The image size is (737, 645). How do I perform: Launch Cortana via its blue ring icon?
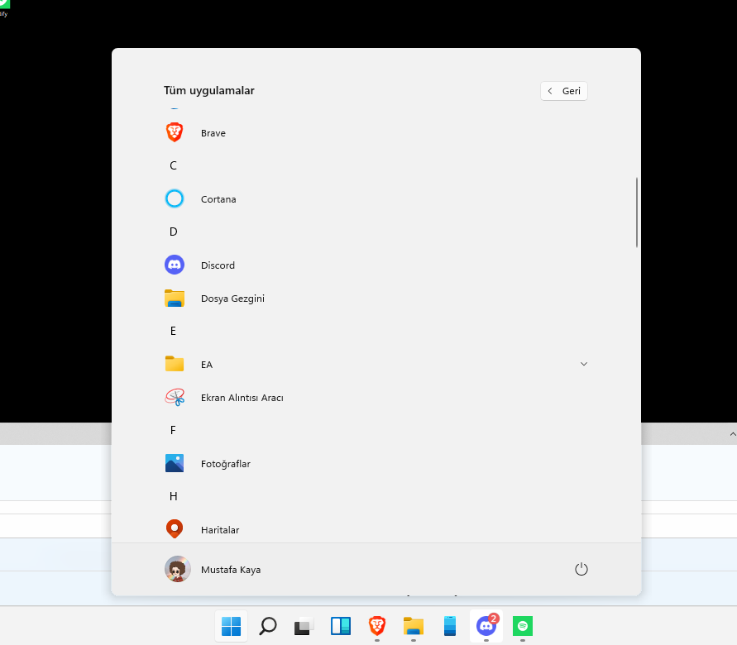175,198
